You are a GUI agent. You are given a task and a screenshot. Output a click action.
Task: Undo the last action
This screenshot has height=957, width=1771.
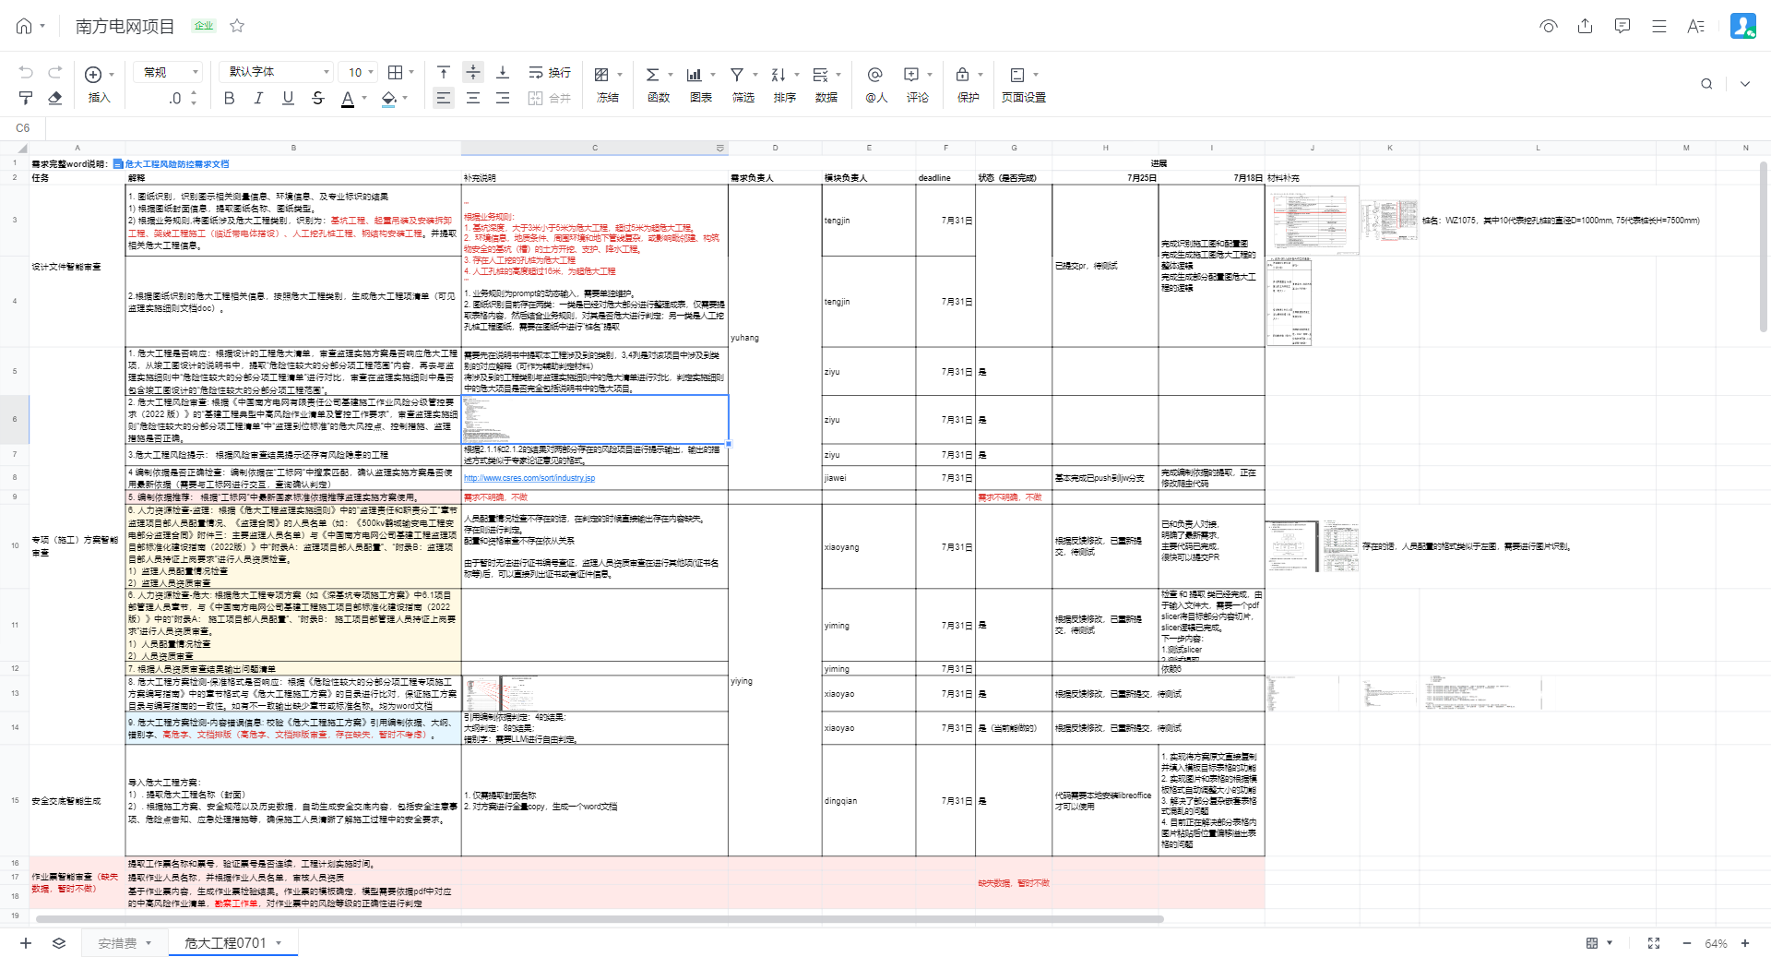(26, 72)
